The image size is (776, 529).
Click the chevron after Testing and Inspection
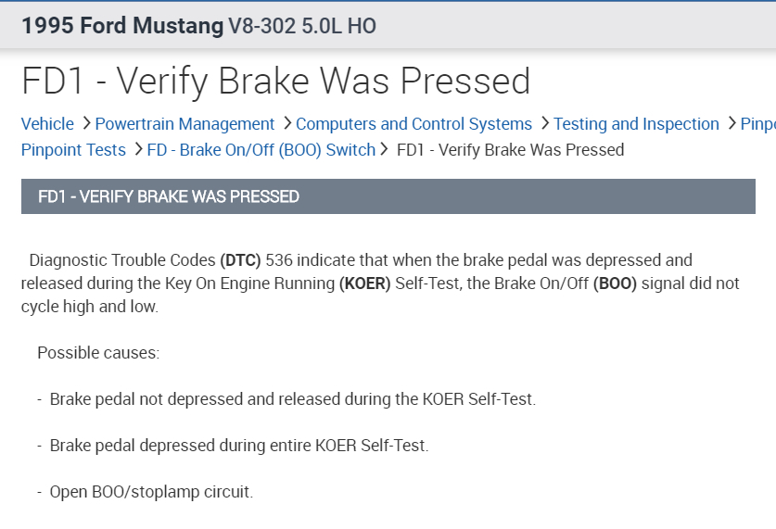click(731, 123)
